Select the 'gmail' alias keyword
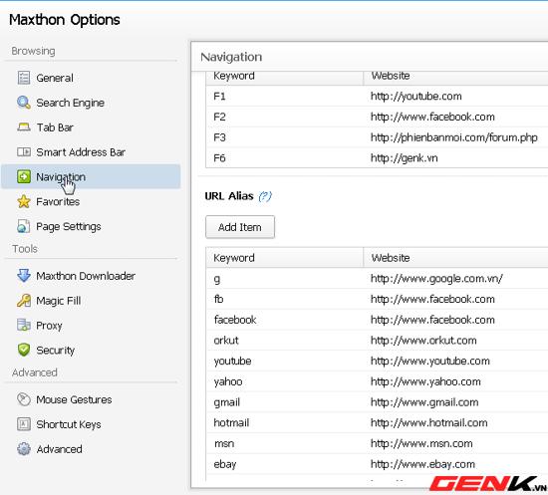This screenshot has height=495, width=548. coord(227,402)
